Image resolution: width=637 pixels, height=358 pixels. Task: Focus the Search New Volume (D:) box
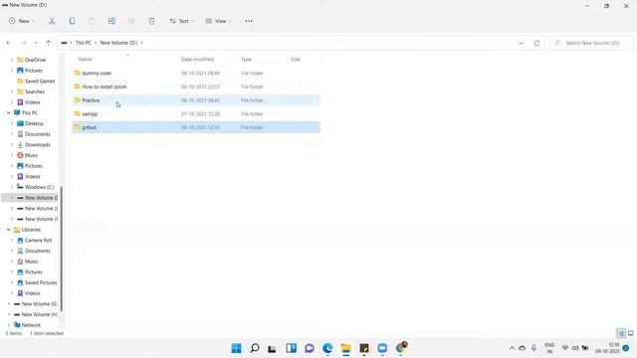[591, 43]
